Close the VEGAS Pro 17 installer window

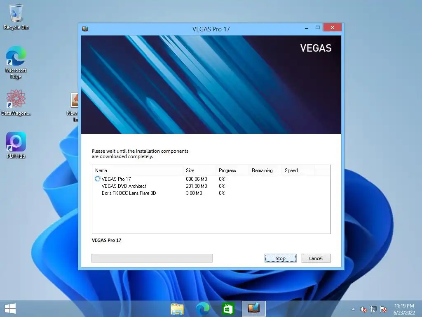[333, 28]
